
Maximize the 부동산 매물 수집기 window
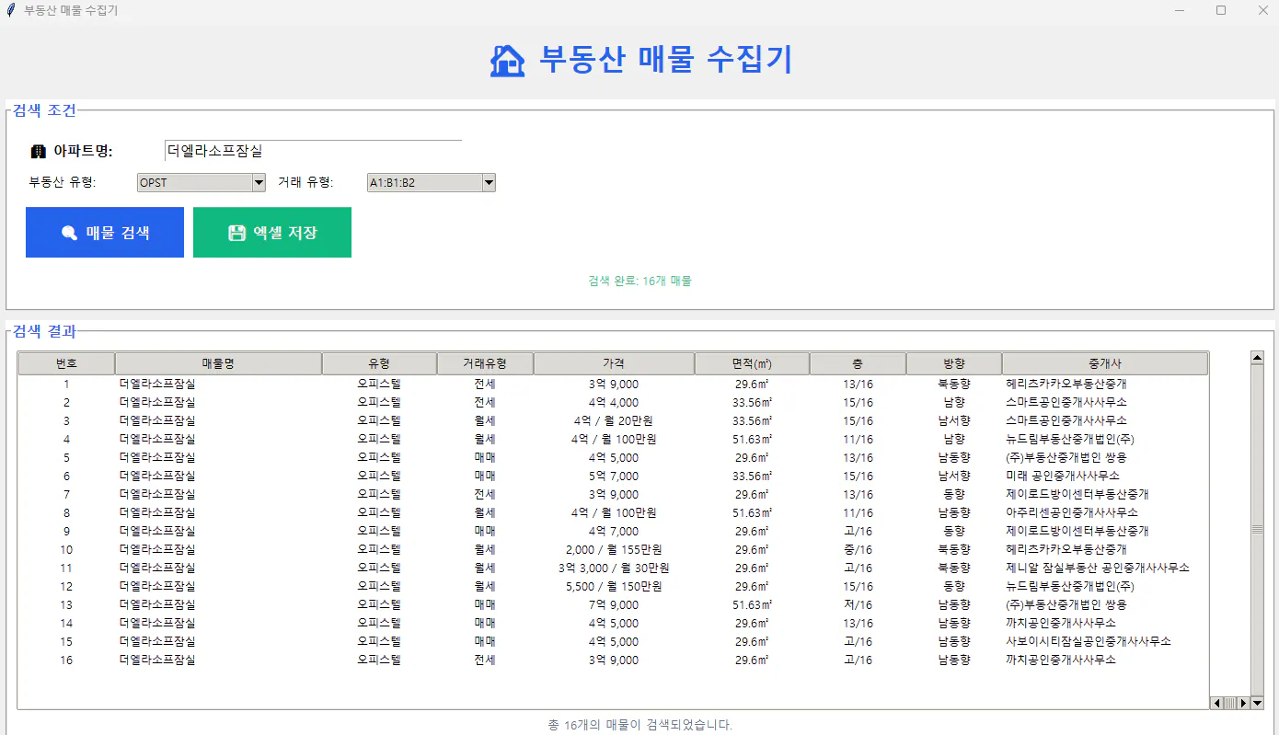coord(1221,10)
